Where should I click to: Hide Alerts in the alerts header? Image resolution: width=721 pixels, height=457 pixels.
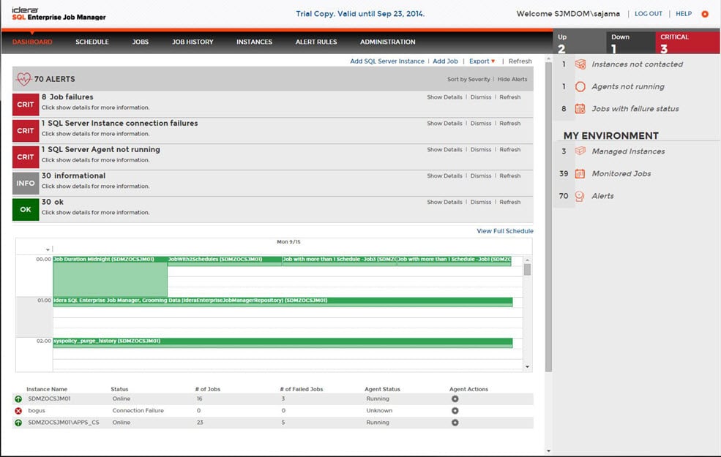[512, 79]
